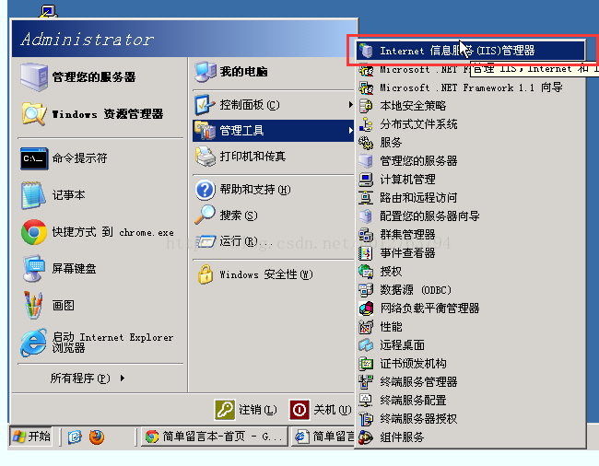This screenshot has height=466, width=599.
Task: Select 路由和远程访问 text entry
Action: (418, 198)
